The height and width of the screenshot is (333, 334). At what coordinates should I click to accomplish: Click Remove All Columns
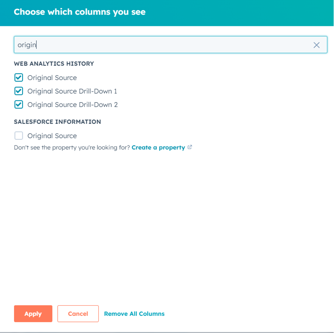[x=134, y=314]
